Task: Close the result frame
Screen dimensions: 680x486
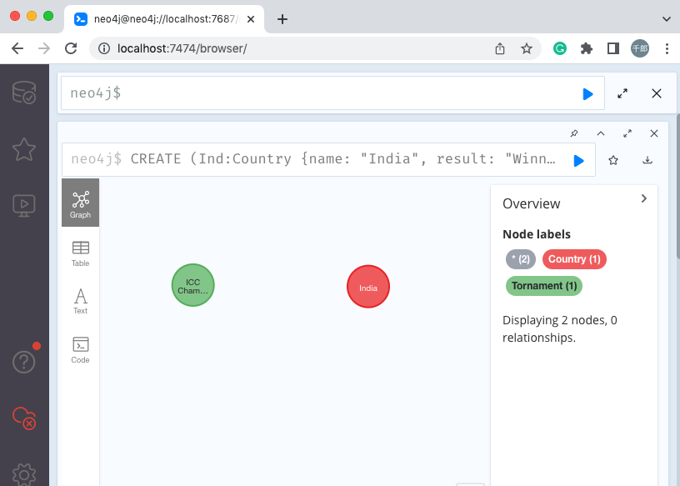Action: coord(654,133)
